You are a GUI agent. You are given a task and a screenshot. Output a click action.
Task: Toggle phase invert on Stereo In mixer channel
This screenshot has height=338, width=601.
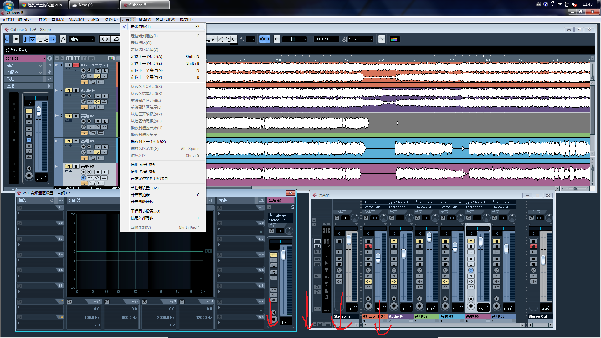point(337,218)
